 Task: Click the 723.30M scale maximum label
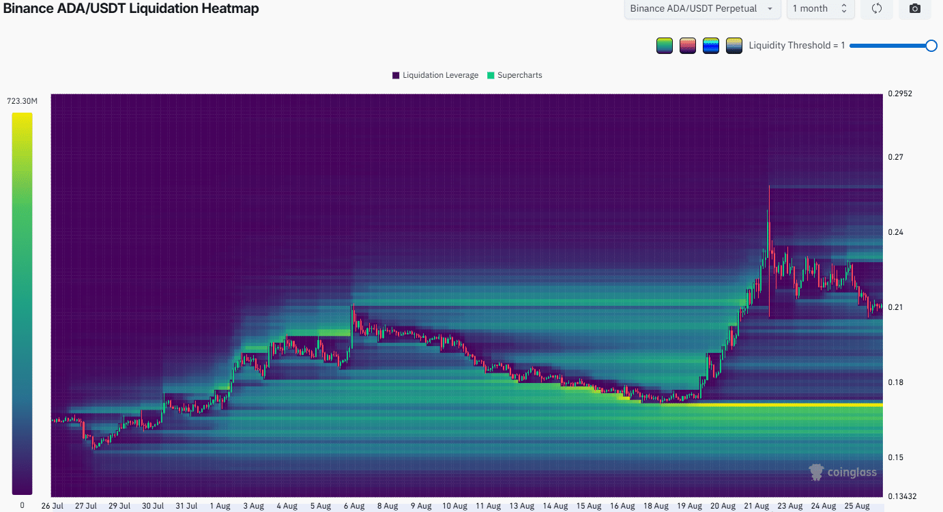pyautogui.click(x=22, y=101)
